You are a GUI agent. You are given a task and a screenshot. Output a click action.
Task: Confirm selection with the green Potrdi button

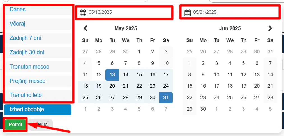15,124
